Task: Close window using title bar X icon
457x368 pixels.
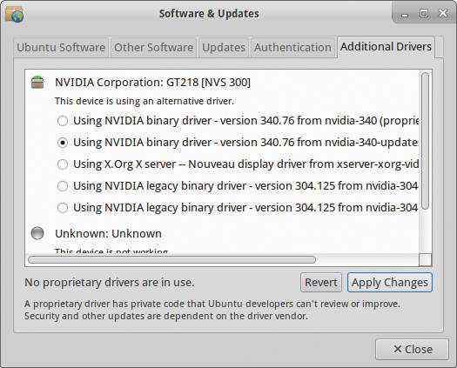Action: click(x=443, y=13)
